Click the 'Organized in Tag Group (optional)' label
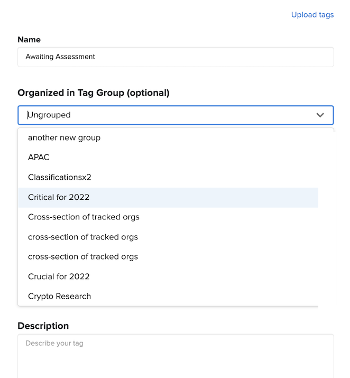This screenshot has height=378, width=350. 94,93
